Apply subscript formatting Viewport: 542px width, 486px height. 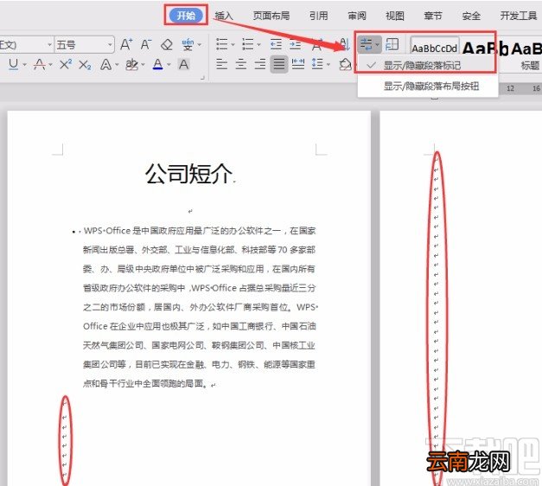pos(85,65)
